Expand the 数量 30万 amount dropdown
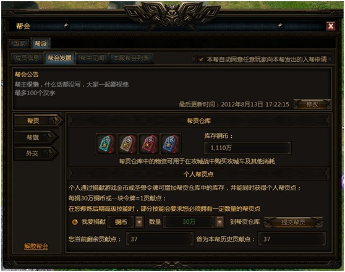 click(219, 222)
